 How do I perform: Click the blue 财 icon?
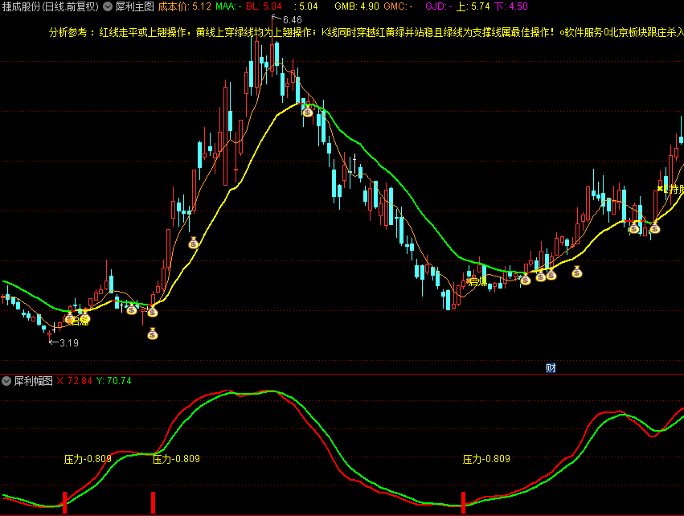coord(551,367)
